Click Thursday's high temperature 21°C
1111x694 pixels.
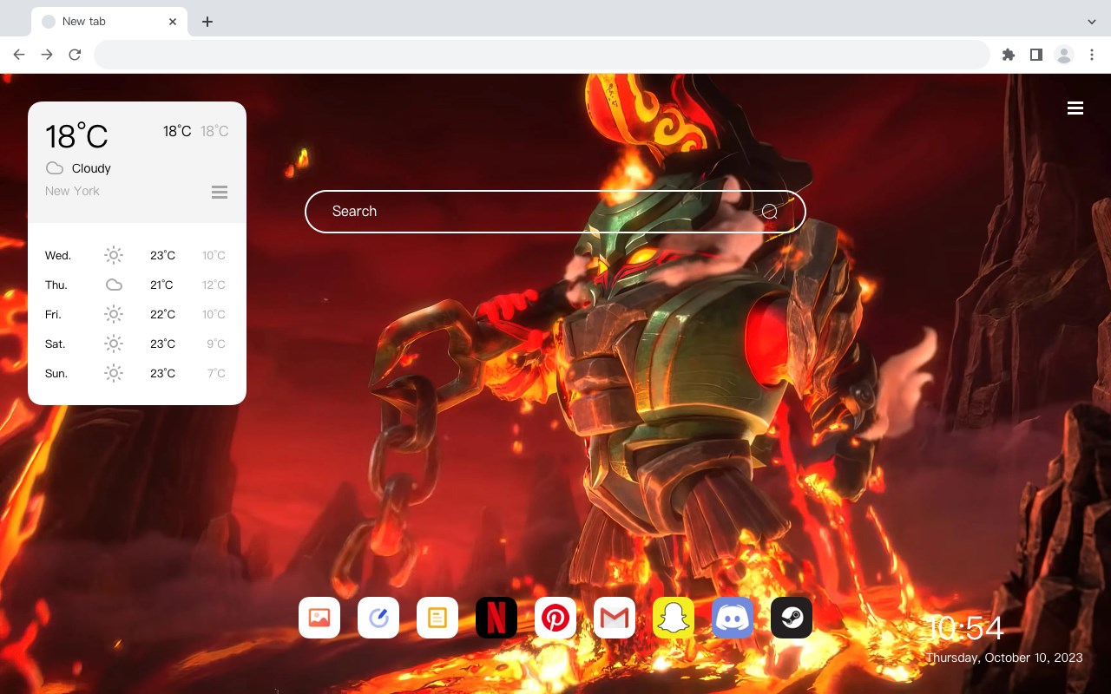pyautogui.click(x=161, y=285)
